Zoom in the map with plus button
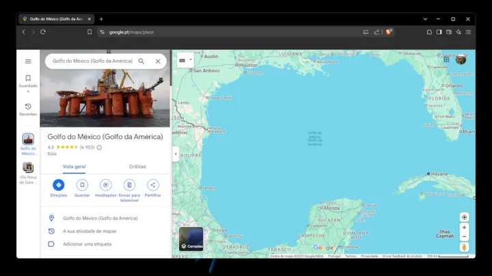The height and width of the screenshot is (276, 492). (x=465, y=228)
